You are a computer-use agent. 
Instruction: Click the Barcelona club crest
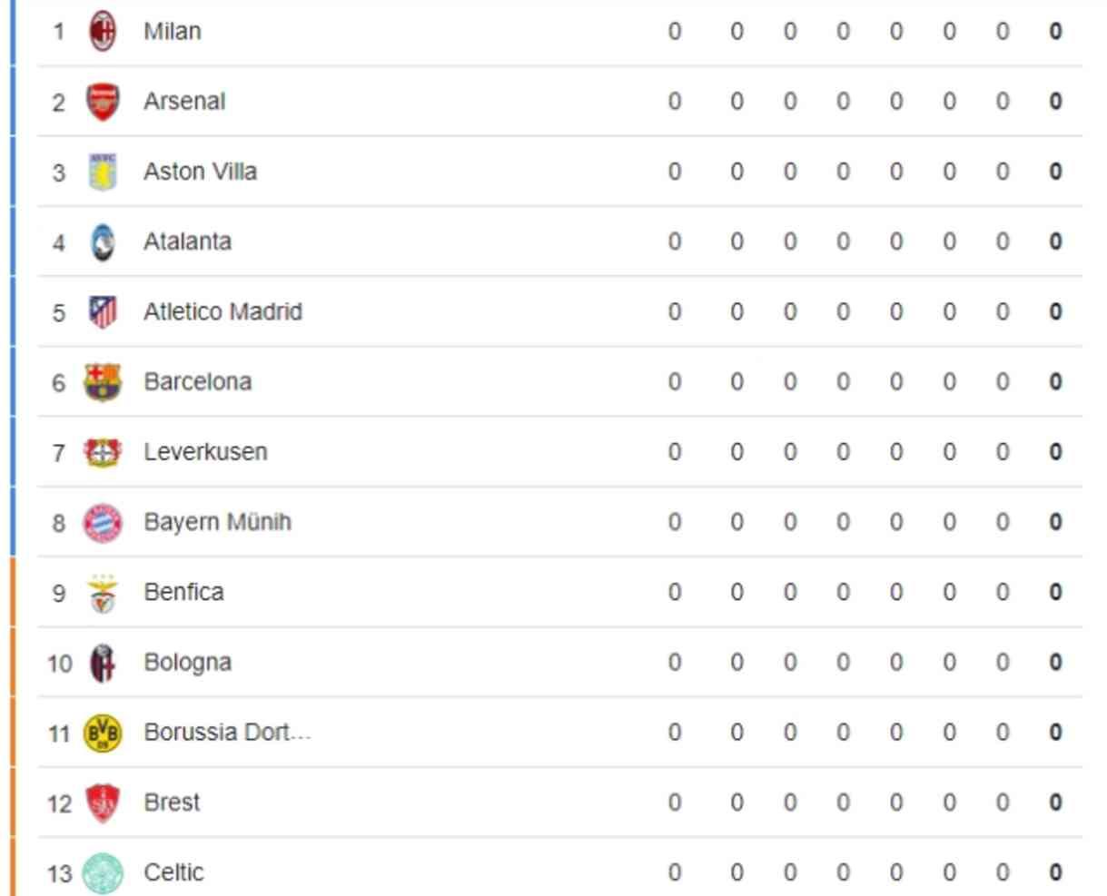point(103,382)
